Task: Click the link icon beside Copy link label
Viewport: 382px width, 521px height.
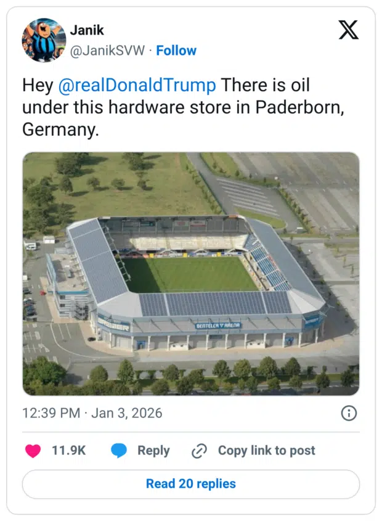Action: [x=198, y=451]
